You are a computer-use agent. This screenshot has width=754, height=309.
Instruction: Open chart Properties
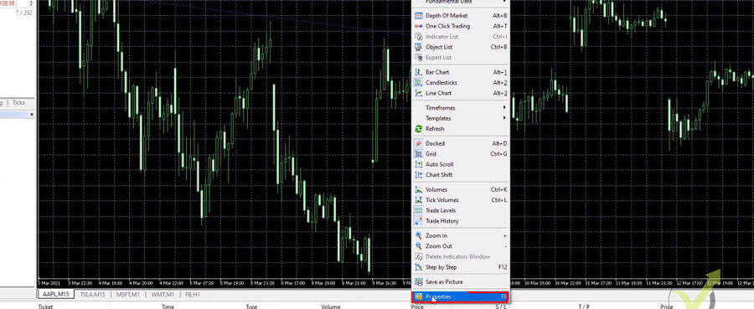click(461, 297)
